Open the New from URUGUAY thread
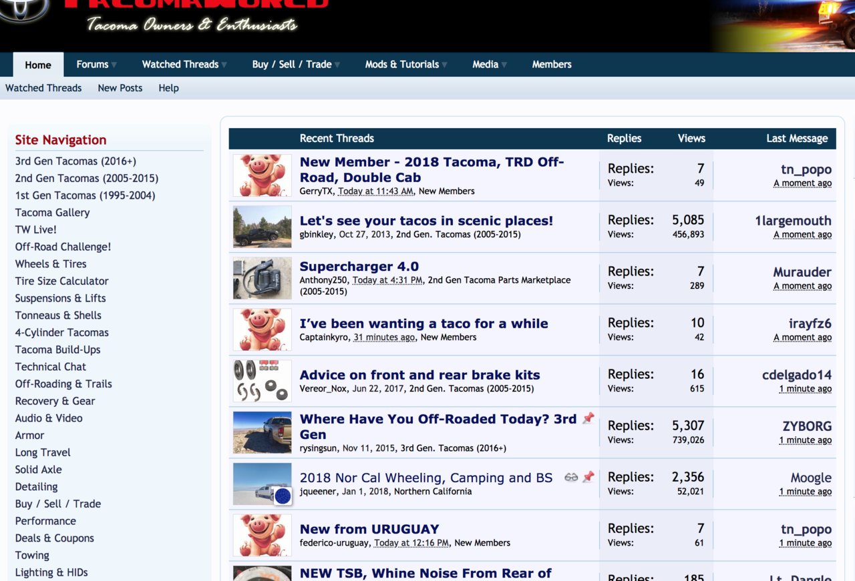The height and width of the screenshot is (581, 855). [x=369, y=529]
